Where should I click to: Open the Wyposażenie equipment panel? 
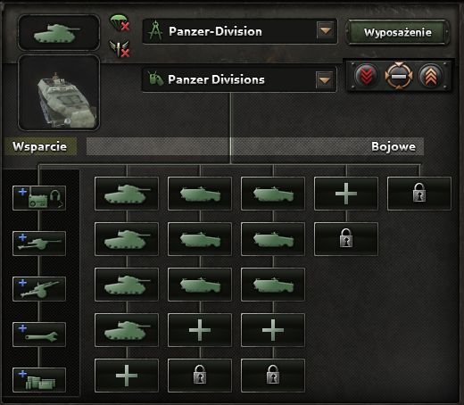[398, 32]
